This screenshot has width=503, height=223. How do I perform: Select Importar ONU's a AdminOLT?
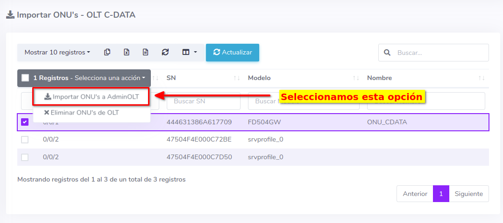pos(92,97)
